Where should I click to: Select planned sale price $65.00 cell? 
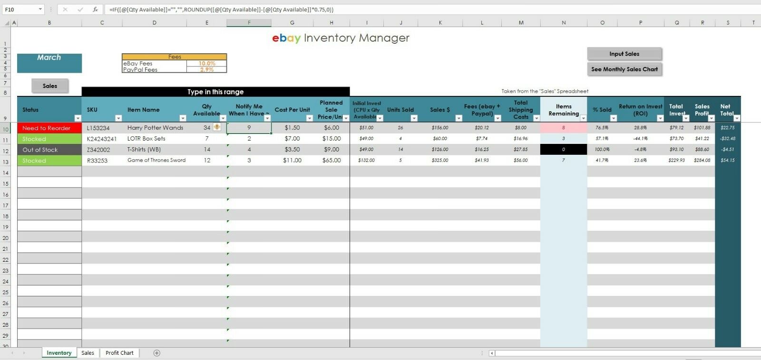(x=332, y=161)
